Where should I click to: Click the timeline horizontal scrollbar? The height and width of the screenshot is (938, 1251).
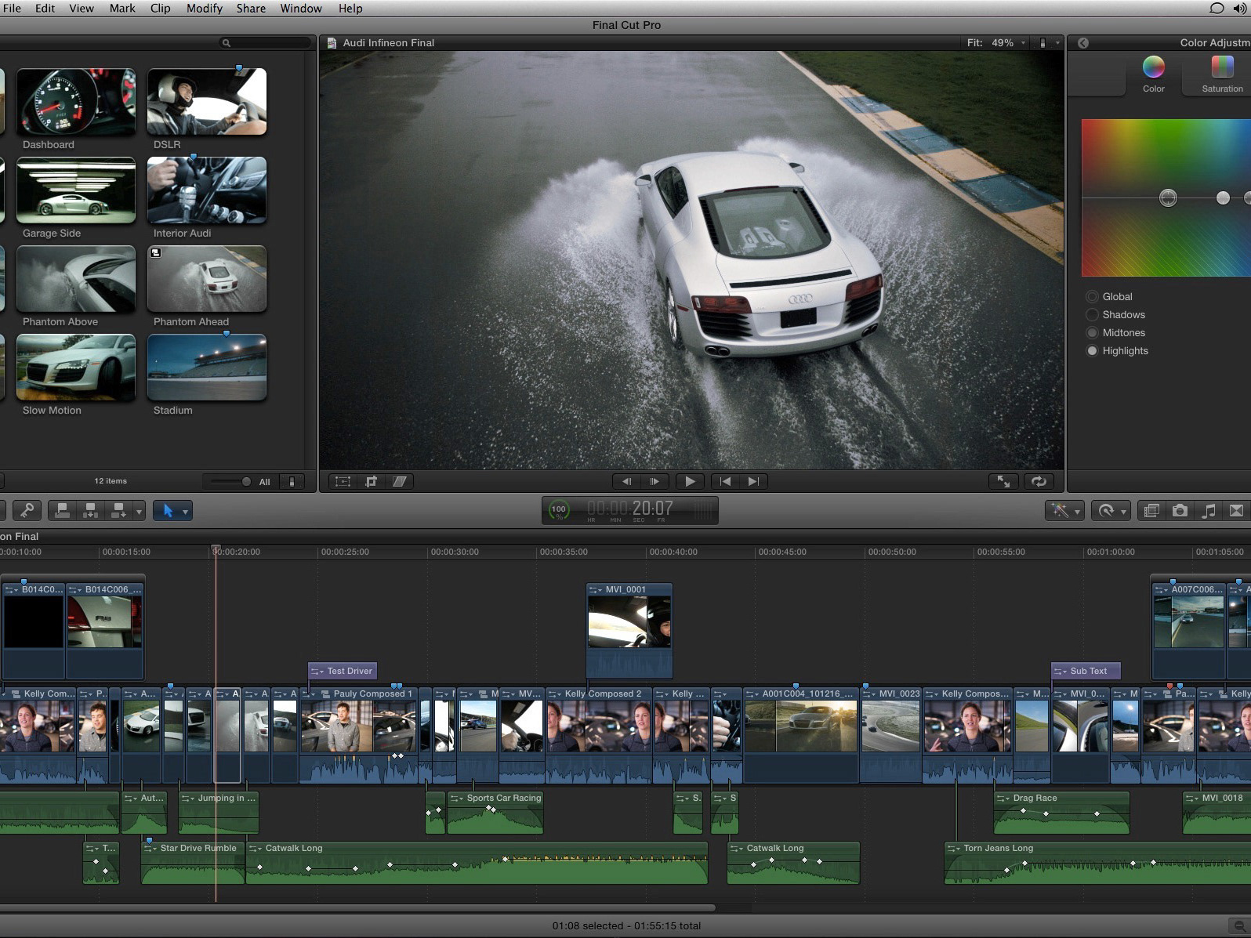[x=357, y=908]
